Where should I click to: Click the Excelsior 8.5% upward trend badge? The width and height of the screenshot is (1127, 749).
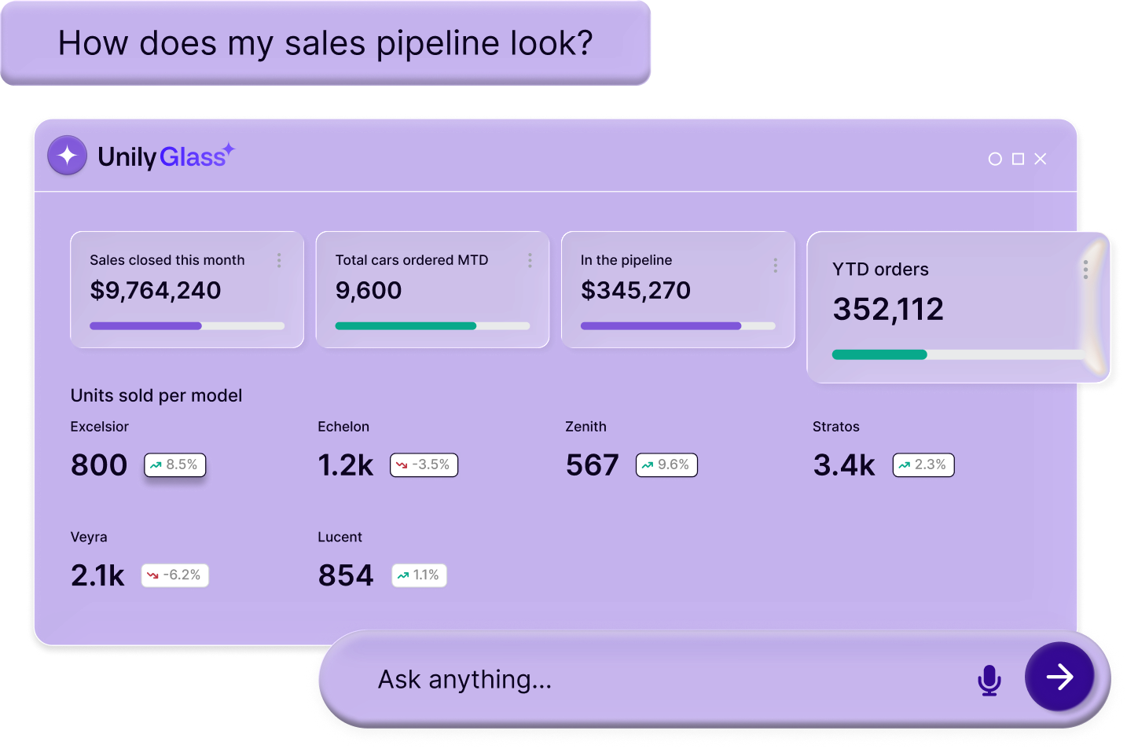pyautogui.click(x=175, y=465)
